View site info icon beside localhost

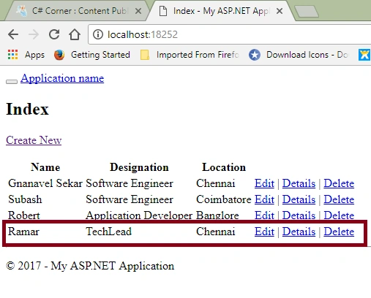tap(98, 34)
